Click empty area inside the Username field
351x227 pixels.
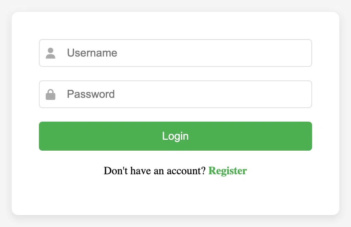coord(213,53)
